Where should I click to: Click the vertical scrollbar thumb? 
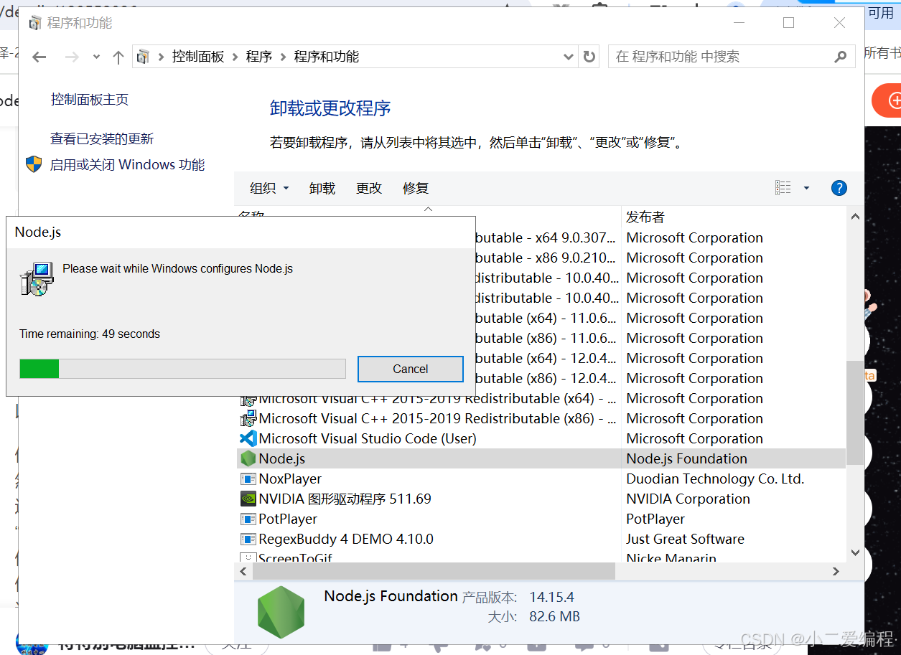pyautogui.click(x=855, y=413)
